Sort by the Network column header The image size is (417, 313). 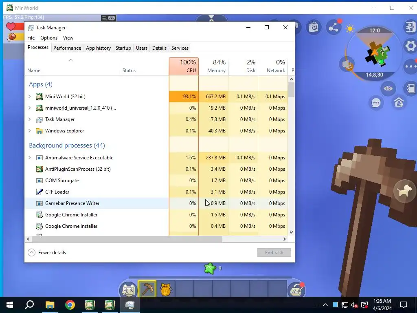[273, 66]
